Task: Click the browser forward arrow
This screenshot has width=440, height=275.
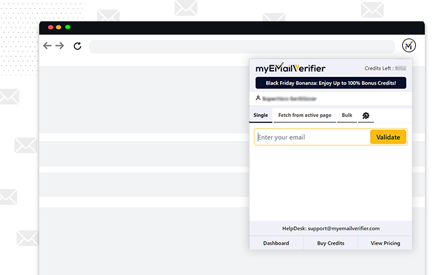Action: click(x=60, y=46)
